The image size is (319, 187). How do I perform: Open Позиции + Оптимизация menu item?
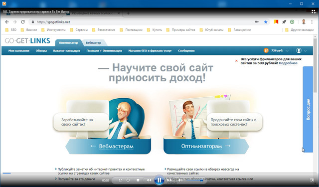point(104,51)
